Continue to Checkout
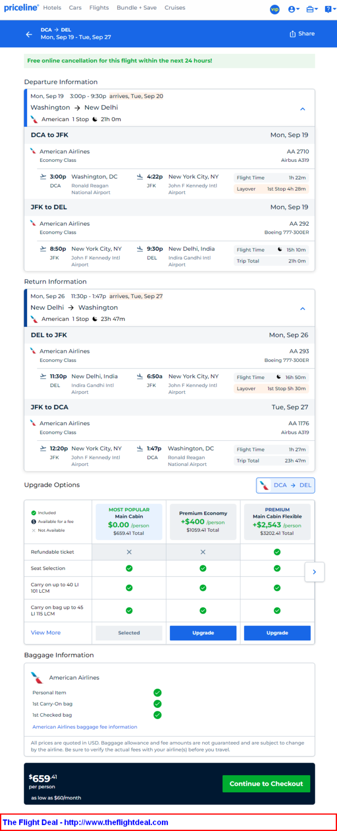This screenshot has width=337, height=831. (x=266, y=784)
